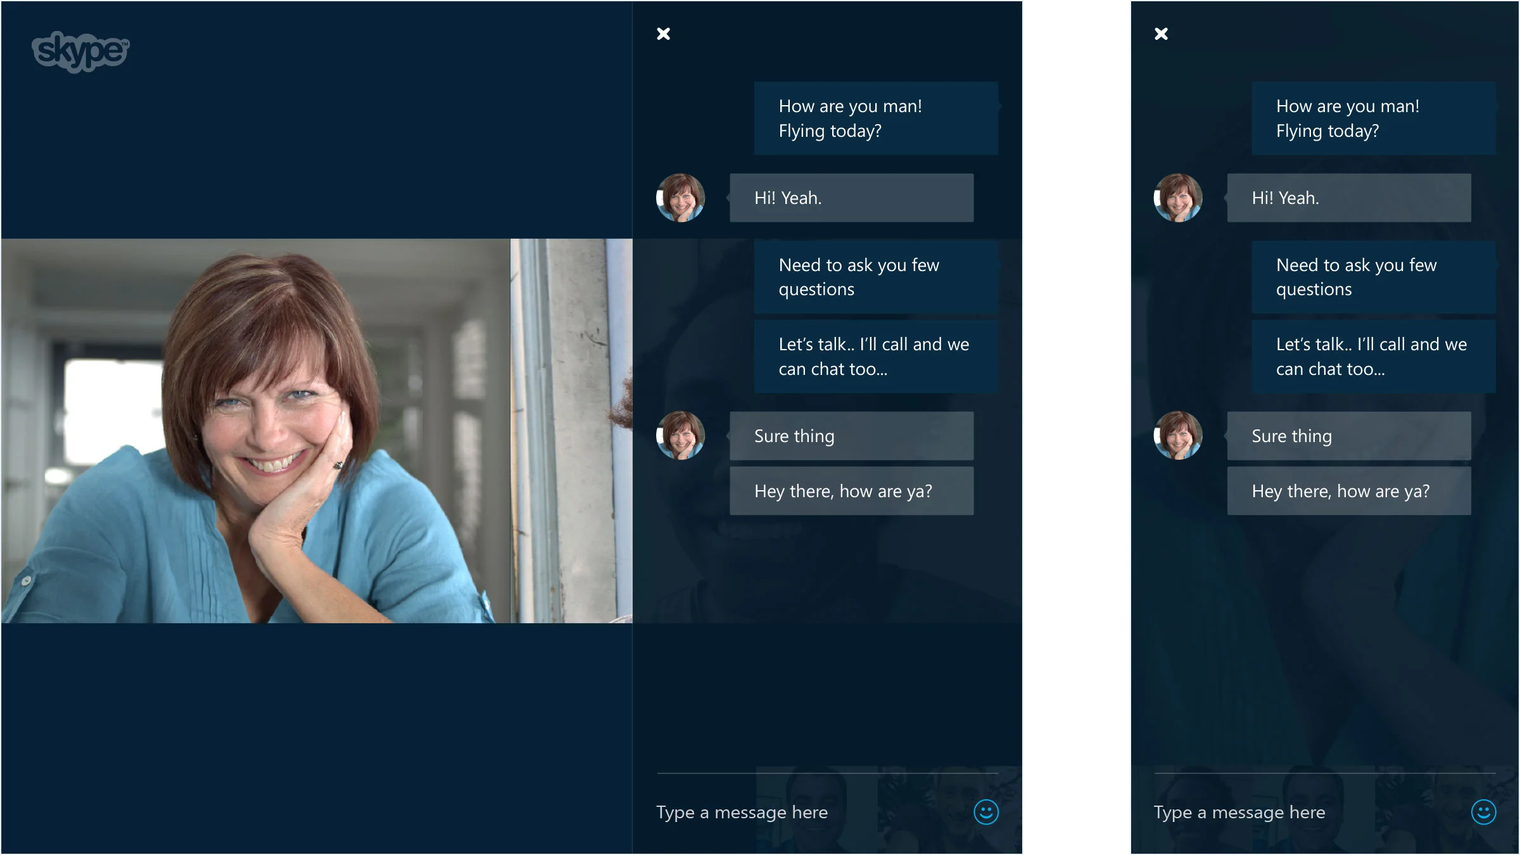
Task: Select 'Sure thing' message in right chat
Action: [x=1348, y=436]
